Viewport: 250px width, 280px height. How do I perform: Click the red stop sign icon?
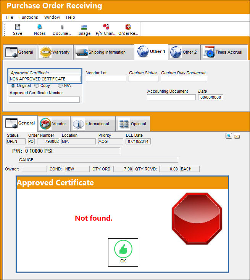point(197,219)
